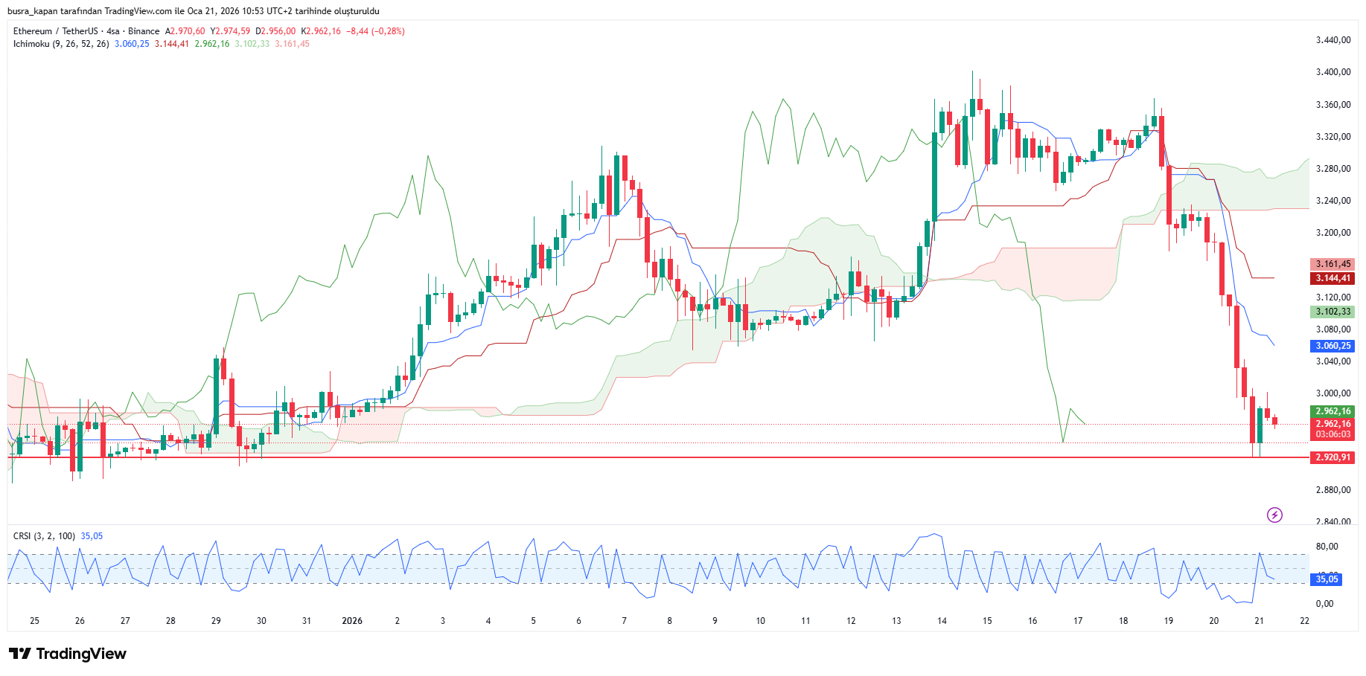Click the blue 35,05 CRSI value tag
This screenshot has height=676, width=1366.
click(x=1327, y=579)
